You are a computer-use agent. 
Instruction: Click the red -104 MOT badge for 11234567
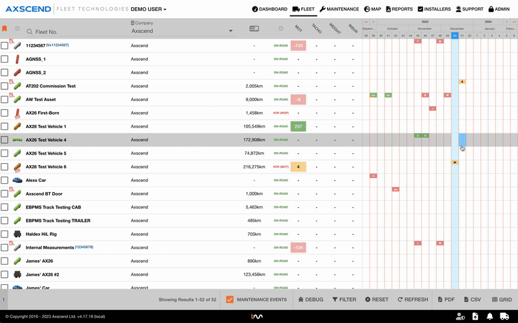coord(298,46)
